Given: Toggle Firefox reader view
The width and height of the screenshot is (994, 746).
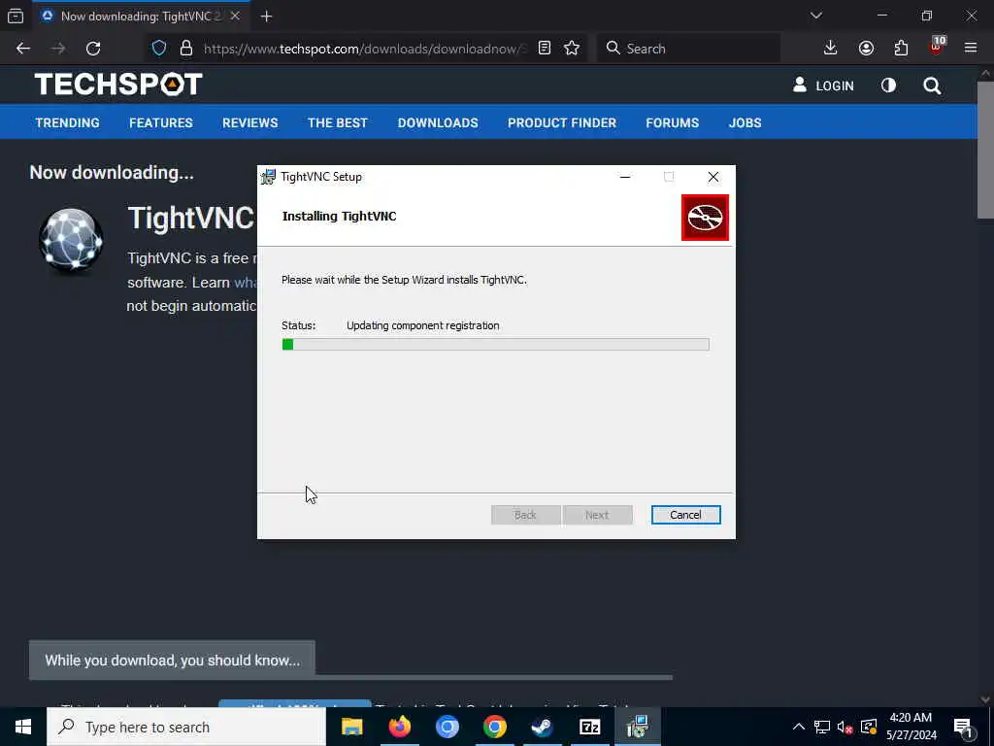Looking at the screenshot, I should tap(544, 49).
